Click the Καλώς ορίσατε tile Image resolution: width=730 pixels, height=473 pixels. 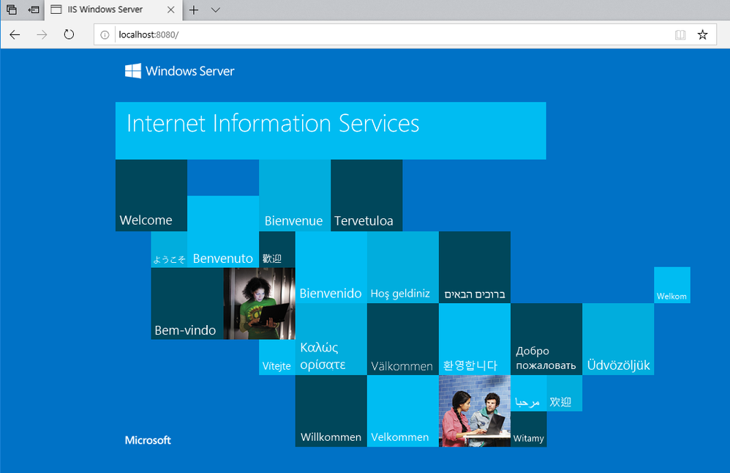tap(331, 339)
